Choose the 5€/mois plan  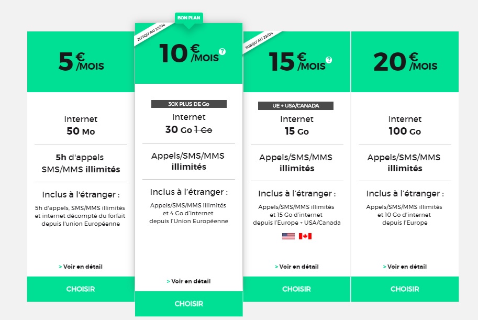click(81, 289)
